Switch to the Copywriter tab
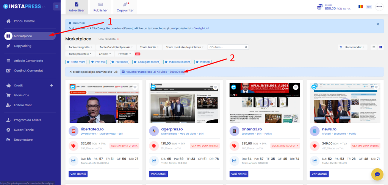388x185 pixels. pos(125,7)
